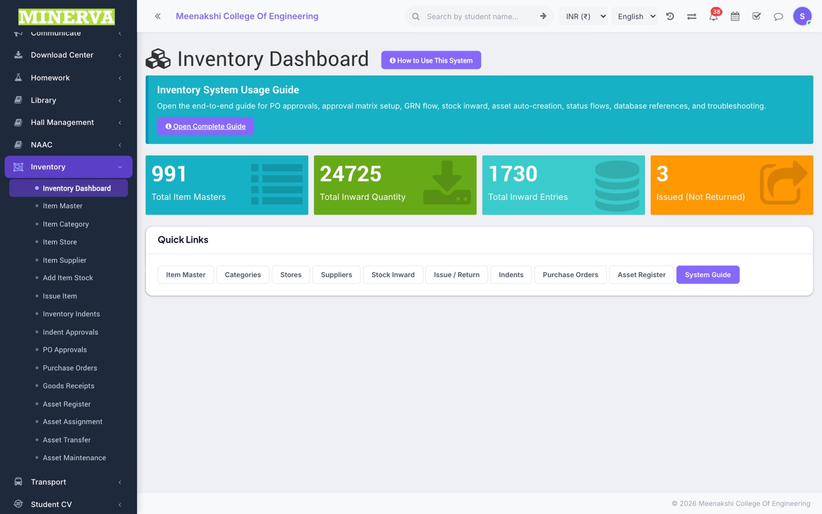Select Inventory Dashboard in sidebar
The image size is (822, 514).
click(x=69, y=188)
